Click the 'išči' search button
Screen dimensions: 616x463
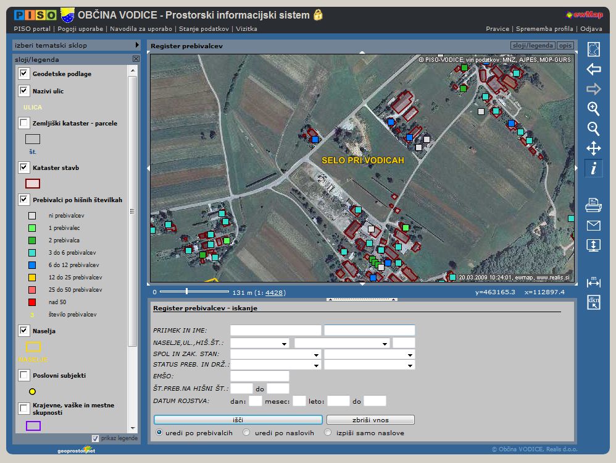pos(238,420)
